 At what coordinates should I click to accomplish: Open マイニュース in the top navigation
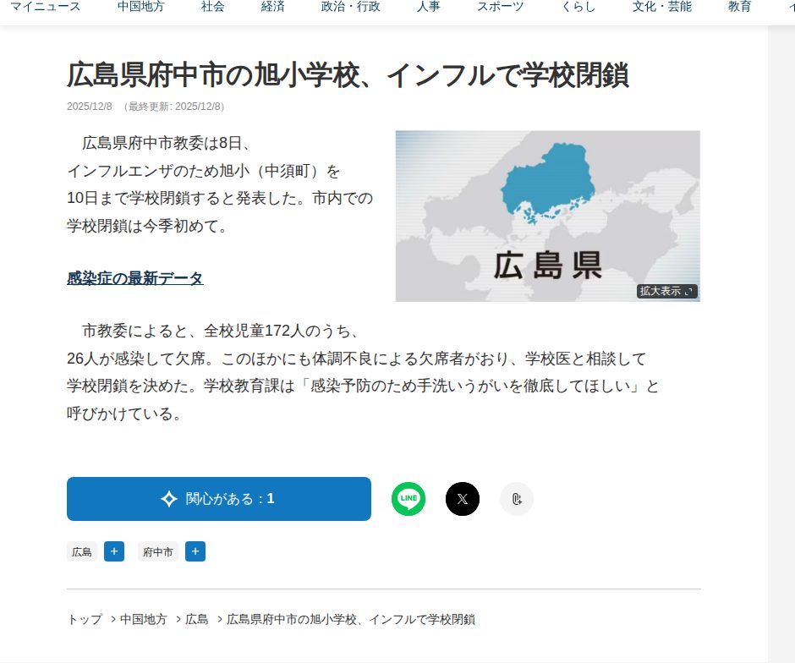[46, 7]
